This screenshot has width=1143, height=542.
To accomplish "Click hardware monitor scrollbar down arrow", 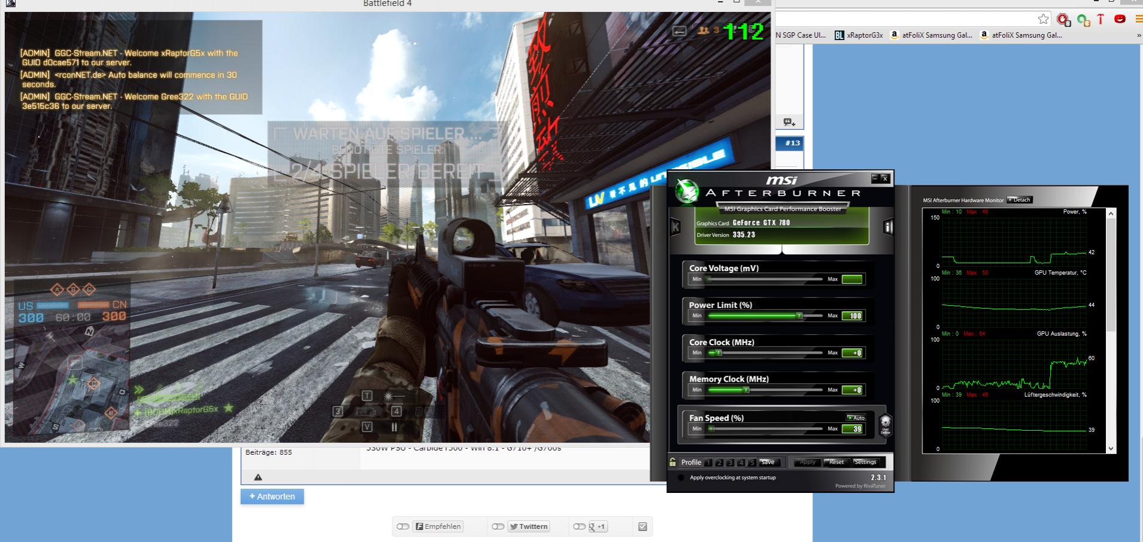I will pyautogui.click(x=1111, y=449).
